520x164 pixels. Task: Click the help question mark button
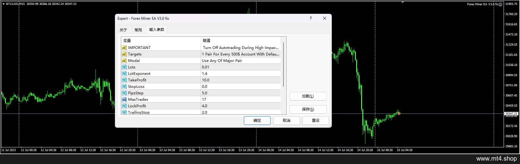(311, 18)
